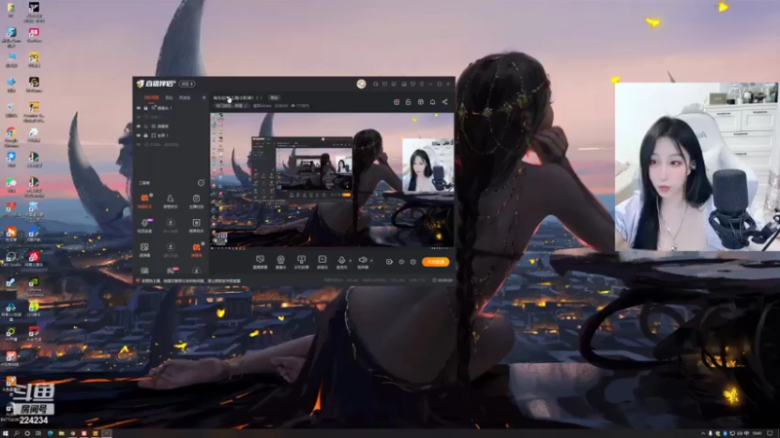Add a multimedia source from the bottom toolbar
Viewport: 780px width, 438px height.
(323, 262)
